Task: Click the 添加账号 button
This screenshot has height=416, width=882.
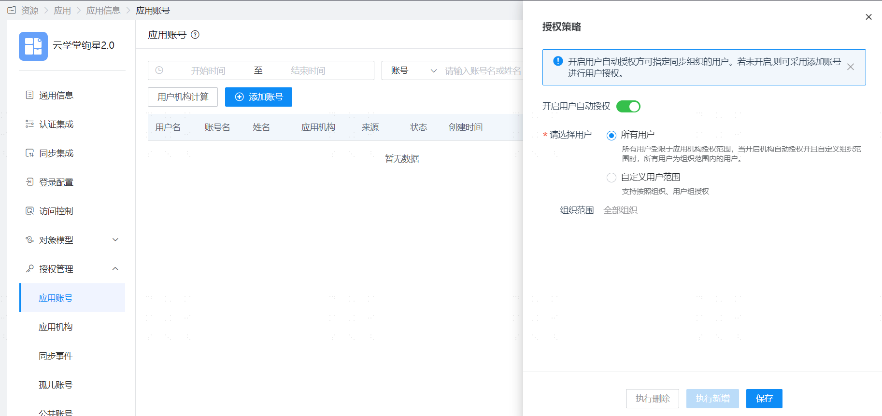Action: (x=258, y=97)
